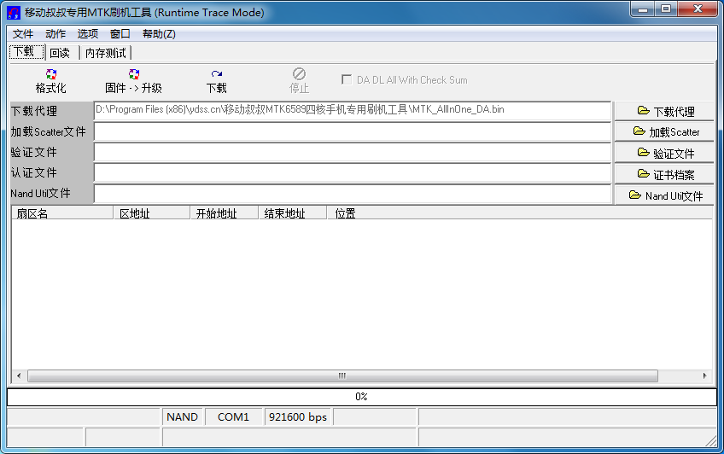The image size is (724, 454).
Task: Click the 验证文件 browse button
Action: pyautogui.click(x=664, y=153)
